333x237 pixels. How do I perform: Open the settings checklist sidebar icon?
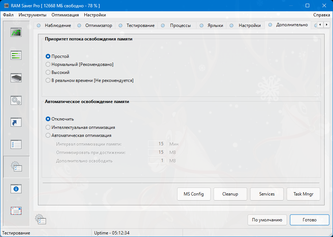[16, 145]
